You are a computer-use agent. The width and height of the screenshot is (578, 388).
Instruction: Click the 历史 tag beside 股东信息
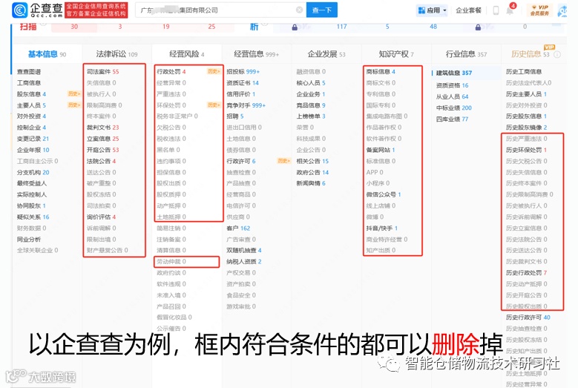click(73, 94)
